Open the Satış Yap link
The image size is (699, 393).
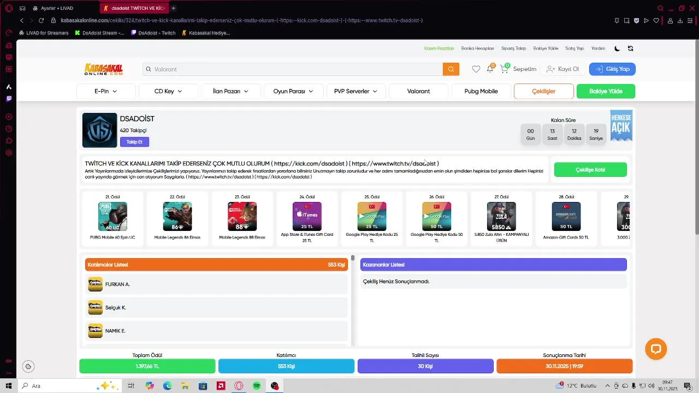click(x=574, y=49)
